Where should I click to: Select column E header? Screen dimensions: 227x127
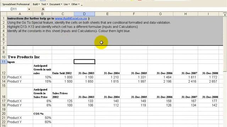click(107, 14)
